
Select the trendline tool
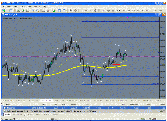coord(90,10)
